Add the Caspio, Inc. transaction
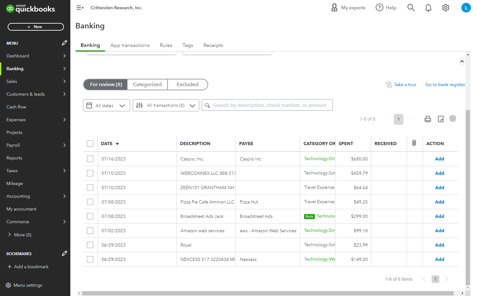The height and width of the screenshot is (296, 477). (440, 159)
